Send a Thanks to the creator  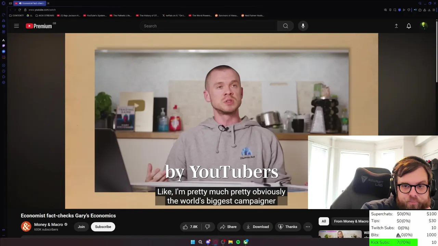coord(287,227)
